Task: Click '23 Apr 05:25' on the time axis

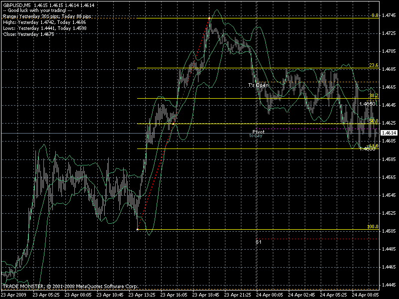Action: (46, 295)
